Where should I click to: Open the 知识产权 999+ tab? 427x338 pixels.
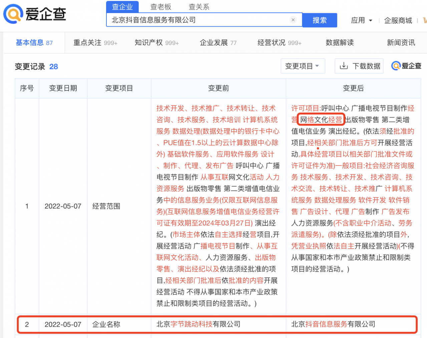click(157, 43)
